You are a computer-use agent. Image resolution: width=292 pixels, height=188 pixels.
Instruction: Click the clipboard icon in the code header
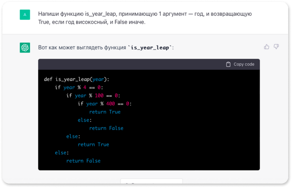pyautogui.click(x=228, y=64)
